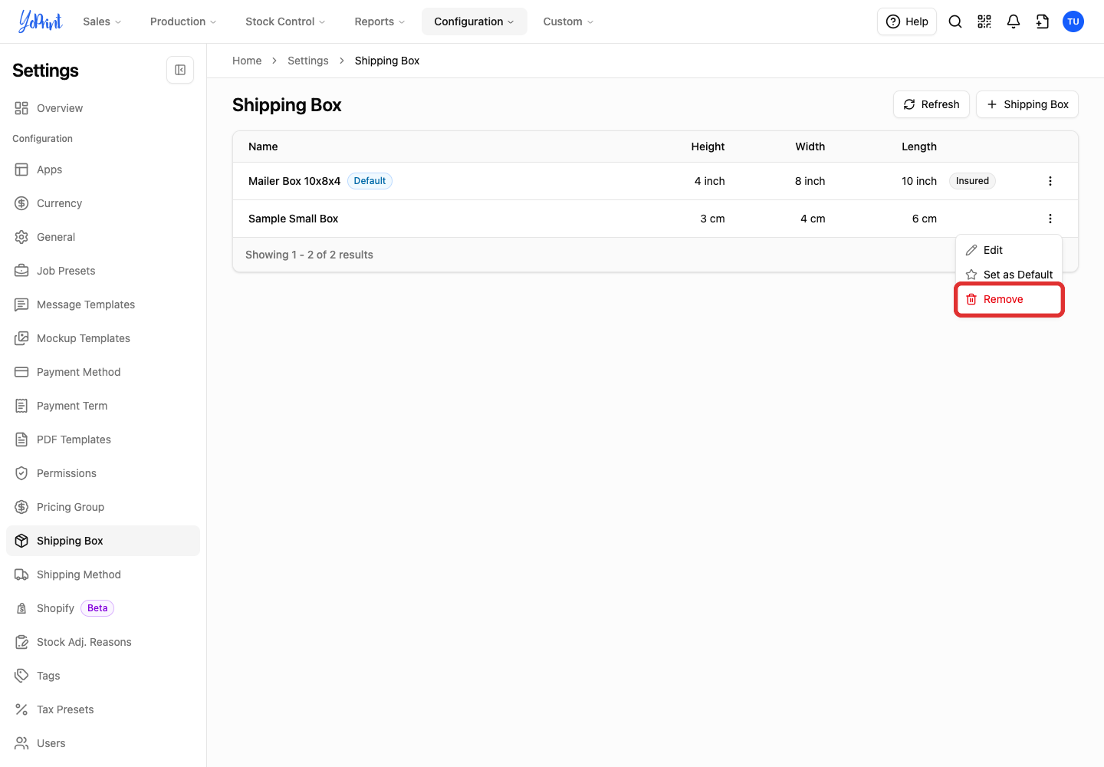Screen dimensions: 1104x767
Task: Open Shopify Beta settings
Action: pyautogui.click(x=103, y=608)
